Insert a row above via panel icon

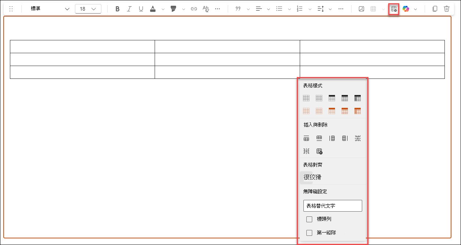[x=306, y=139]
